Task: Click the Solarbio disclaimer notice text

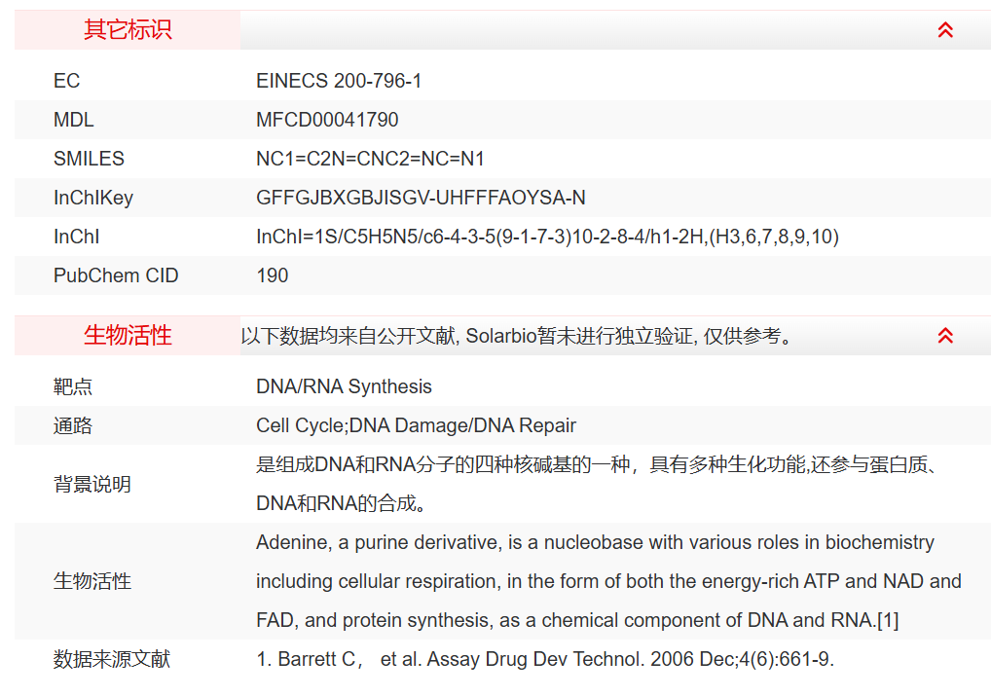Action: coord(517,336)
